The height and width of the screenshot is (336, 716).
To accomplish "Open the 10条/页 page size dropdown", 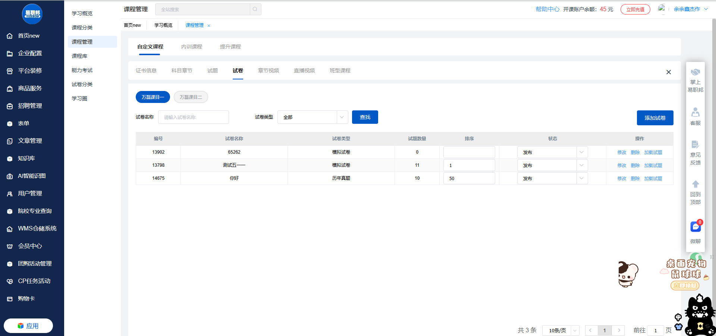I will tap(561, 330).
